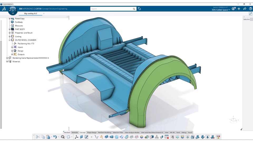Viewport: 253px width, 142px height.
Task: Click the full-screen arrows icon top right
Action: pos(250,14)
